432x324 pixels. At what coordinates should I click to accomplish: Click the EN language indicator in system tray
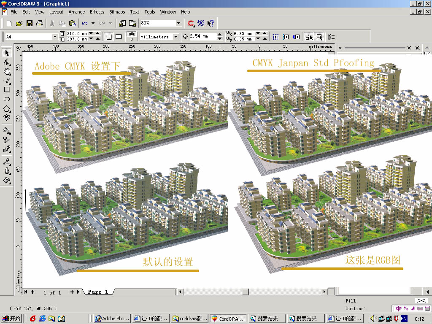pyautogui.click(x=404, y=319)
